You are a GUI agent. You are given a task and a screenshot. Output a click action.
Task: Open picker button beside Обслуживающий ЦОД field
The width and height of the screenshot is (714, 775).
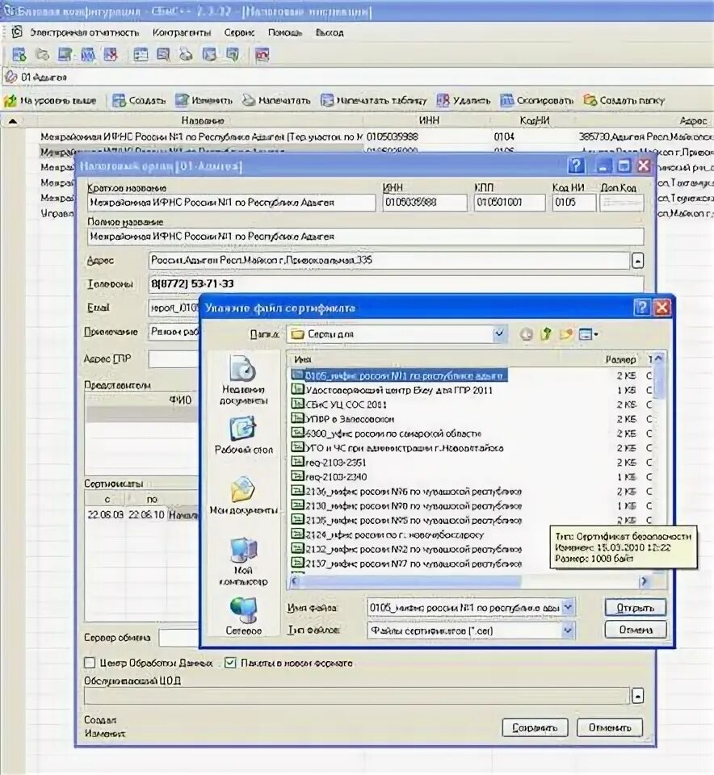pyautogui.click(x=638, y=696)
